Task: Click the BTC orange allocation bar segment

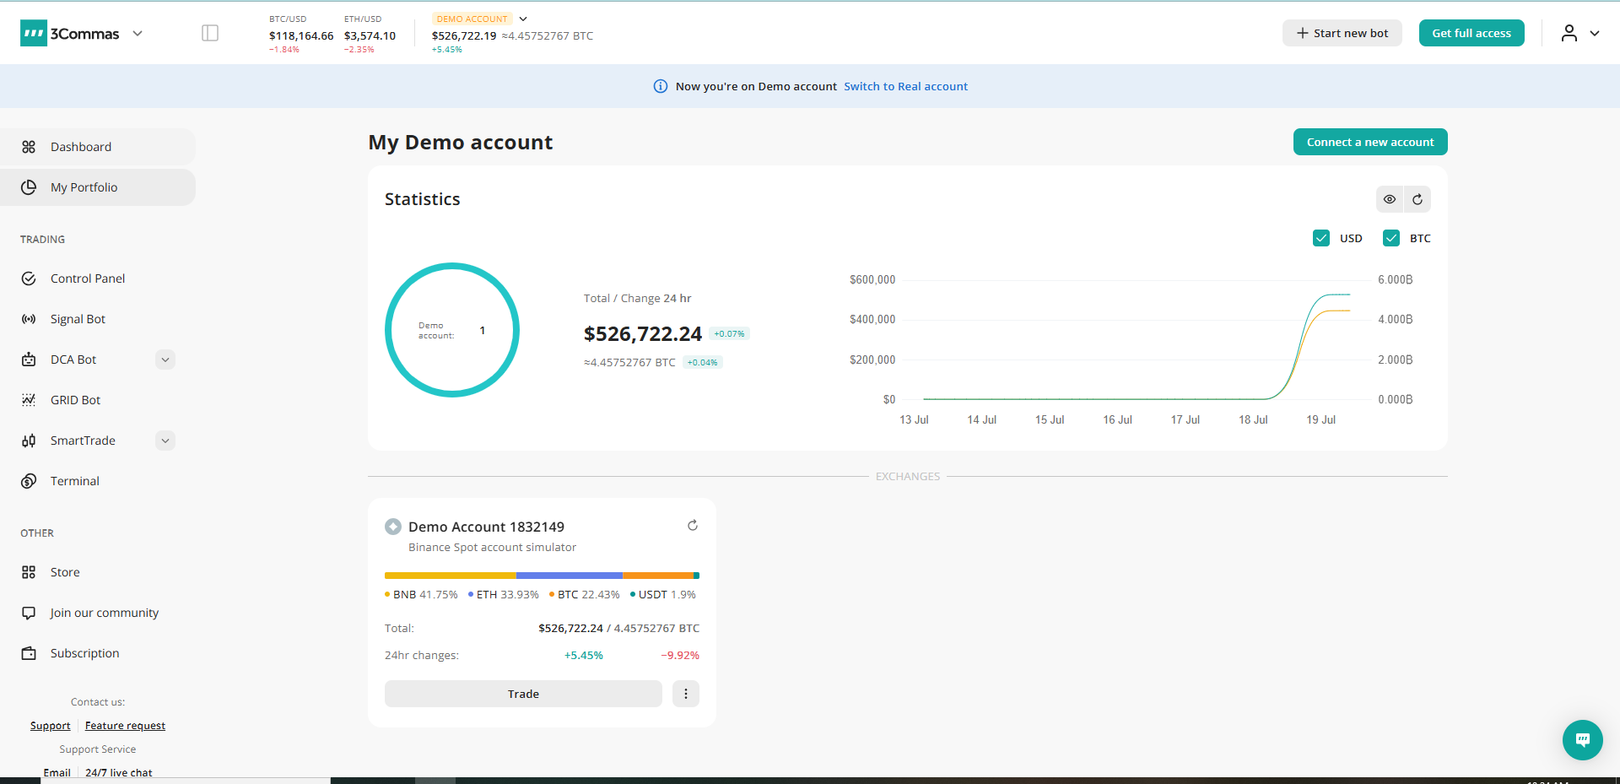Action: [658, 576]
